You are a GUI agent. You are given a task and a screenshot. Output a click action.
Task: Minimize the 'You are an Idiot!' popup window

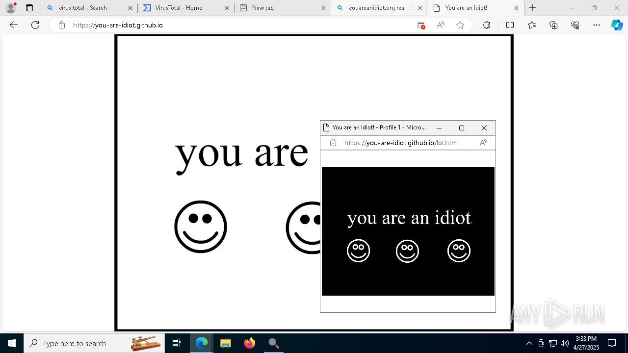439,128
